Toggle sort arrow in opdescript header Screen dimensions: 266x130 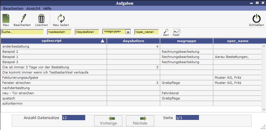point(102,41)
